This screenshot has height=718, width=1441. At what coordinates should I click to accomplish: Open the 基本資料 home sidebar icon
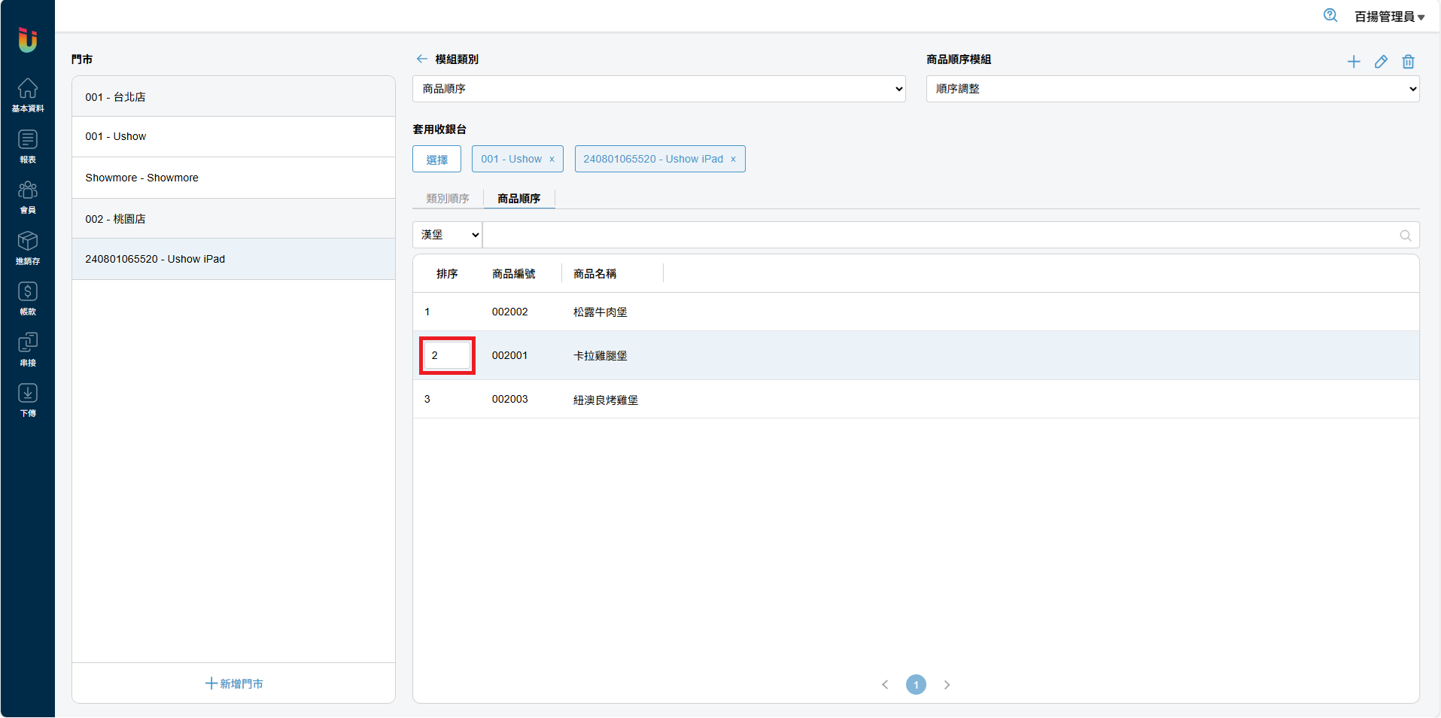28,95
